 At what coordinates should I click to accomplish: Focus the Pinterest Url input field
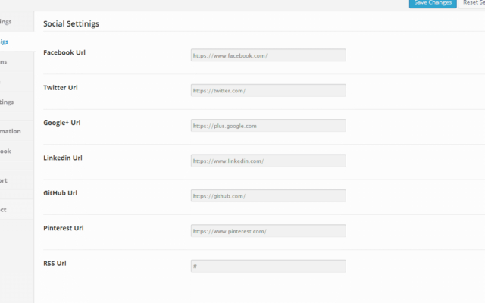(x=268, y=231)
